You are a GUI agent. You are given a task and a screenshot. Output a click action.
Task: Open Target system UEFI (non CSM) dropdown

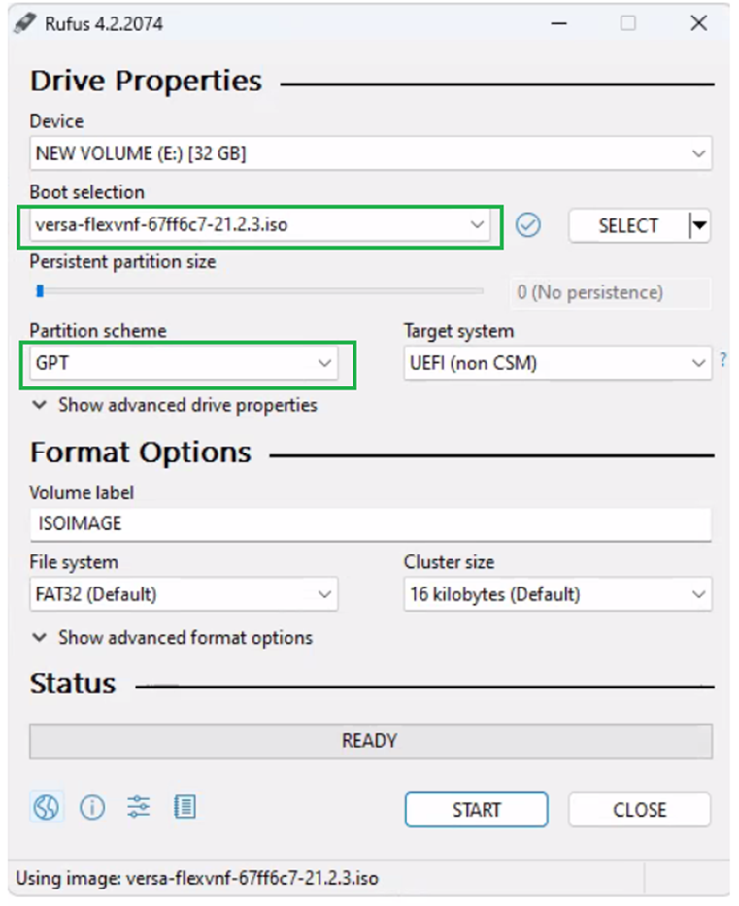pyautogui.click(x=557, y=363)
